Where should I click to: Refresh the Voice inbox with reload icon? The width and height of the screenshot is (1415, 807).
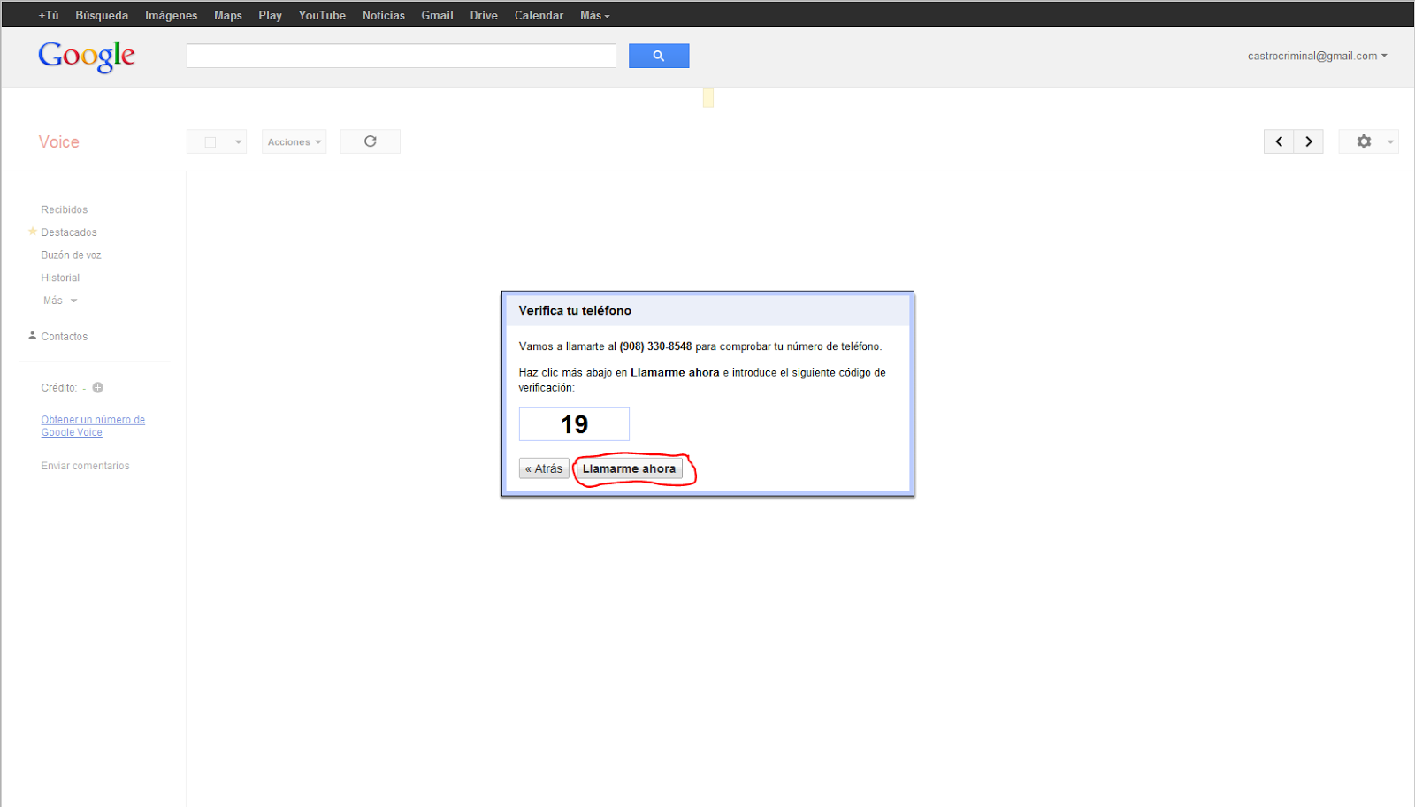point(371,141)
